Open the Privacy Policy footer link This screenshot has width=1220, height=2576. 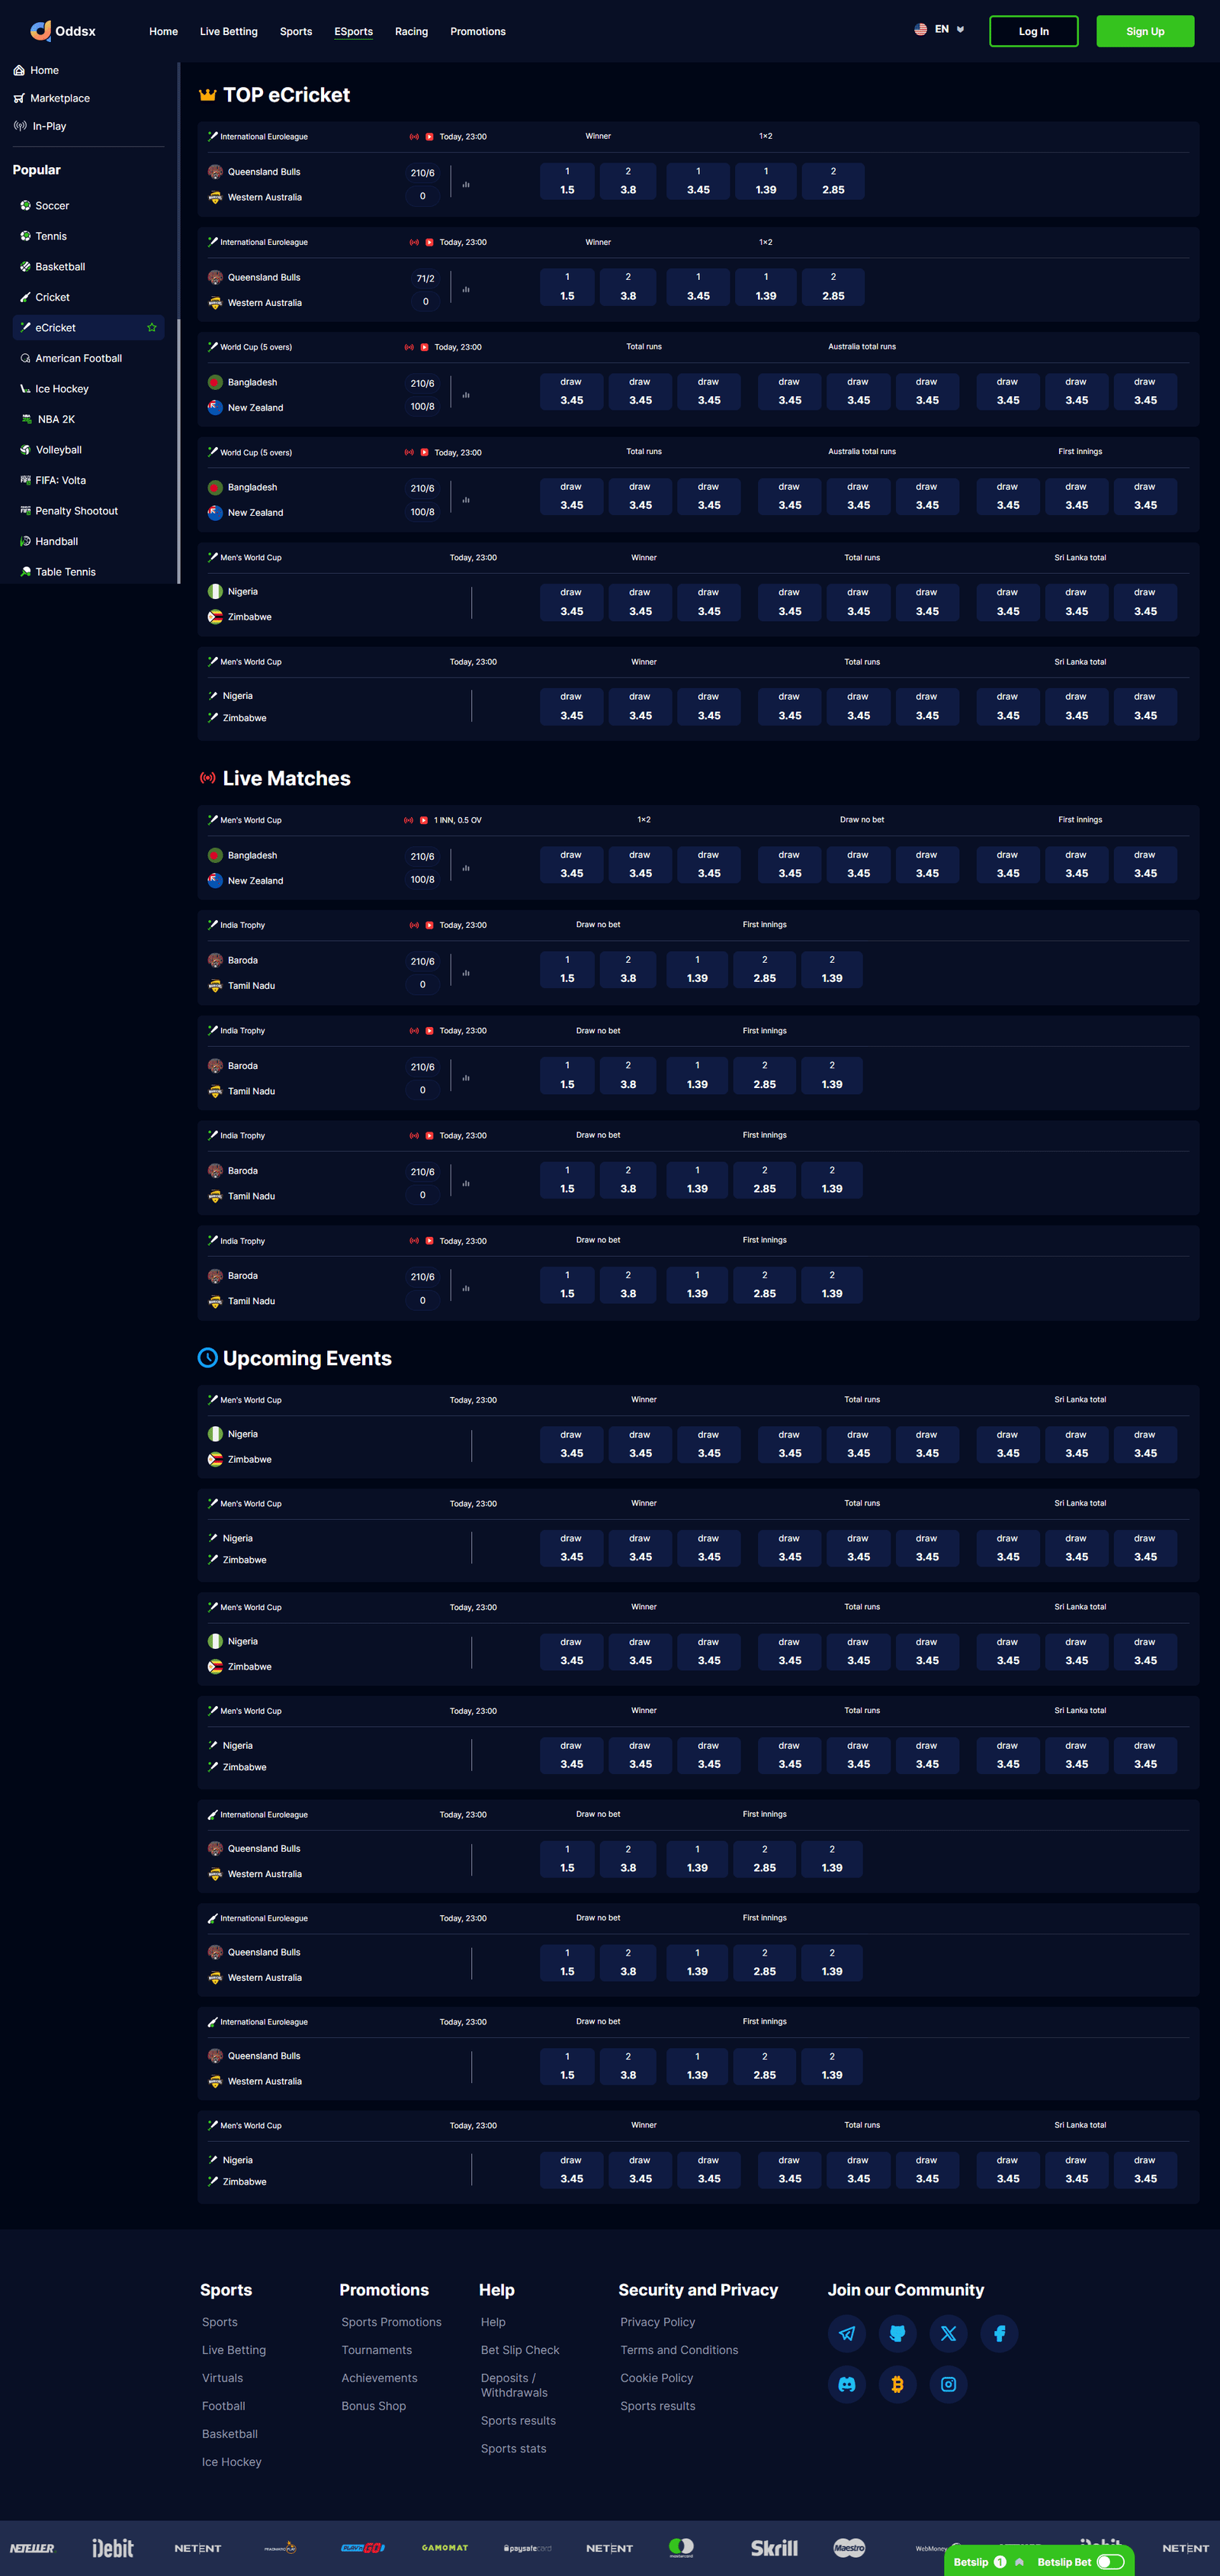pyautogui.click(x=657, y=2322)
